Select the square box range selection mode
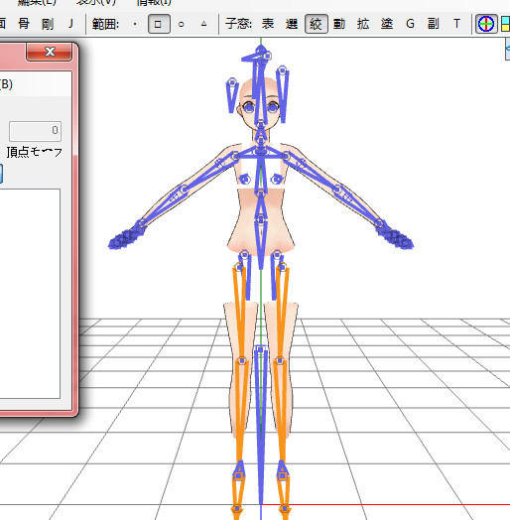This screenshot has width=510, height=520. tap(159, 24)
